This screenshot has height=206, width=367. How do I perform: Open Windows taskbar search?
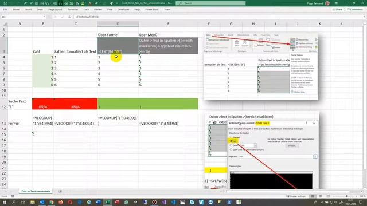coord(14,202)
